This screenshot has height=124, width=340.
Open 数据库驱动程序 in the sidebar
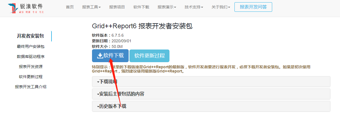pyautogui.click(x=31, y=57)
